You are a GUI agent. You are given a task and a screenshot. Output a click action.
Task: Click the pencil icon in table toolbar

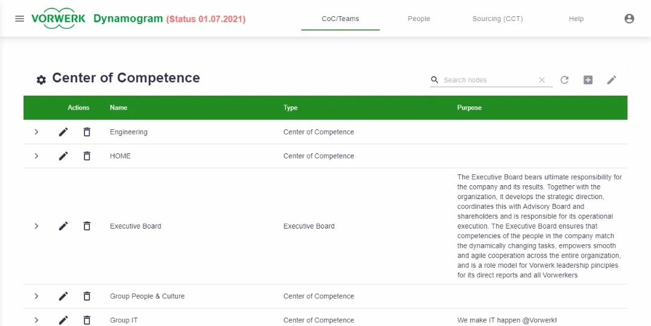click(612, 80)
